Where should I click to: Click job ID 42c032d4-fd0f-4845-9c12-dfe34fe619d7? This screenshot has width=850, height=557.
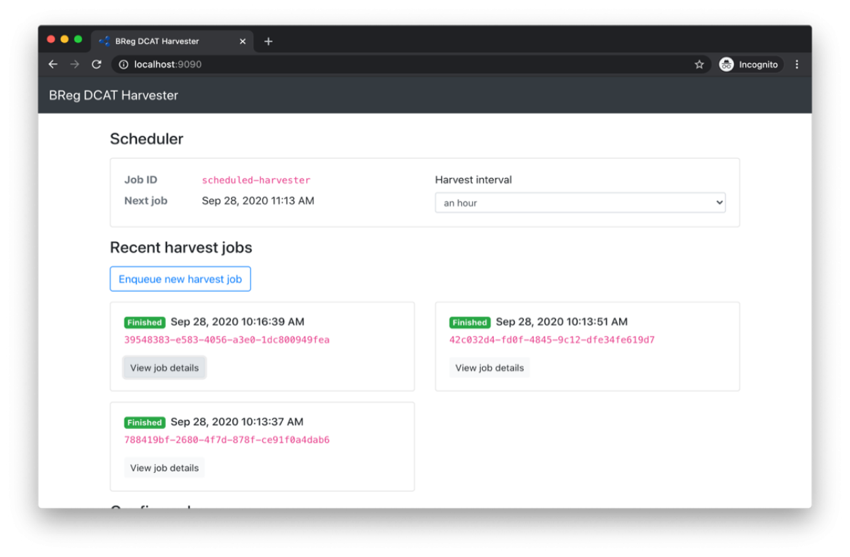click(x=552, y=340)
